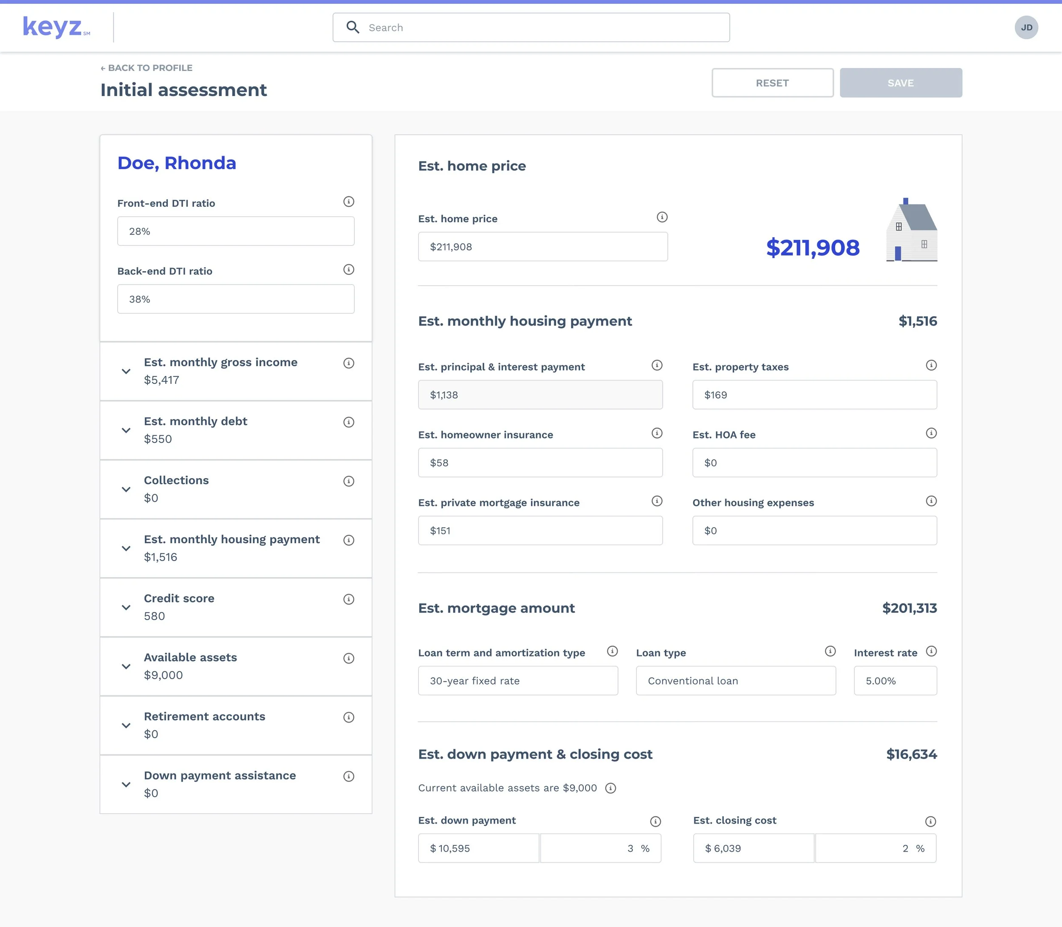Click the search magnifier icon
Image resolution: width=1062 pixels, height=927 pixels.
353,28
